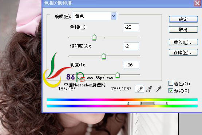
Task: Select the eyedropper tool
Action: [x=139, y=89]
